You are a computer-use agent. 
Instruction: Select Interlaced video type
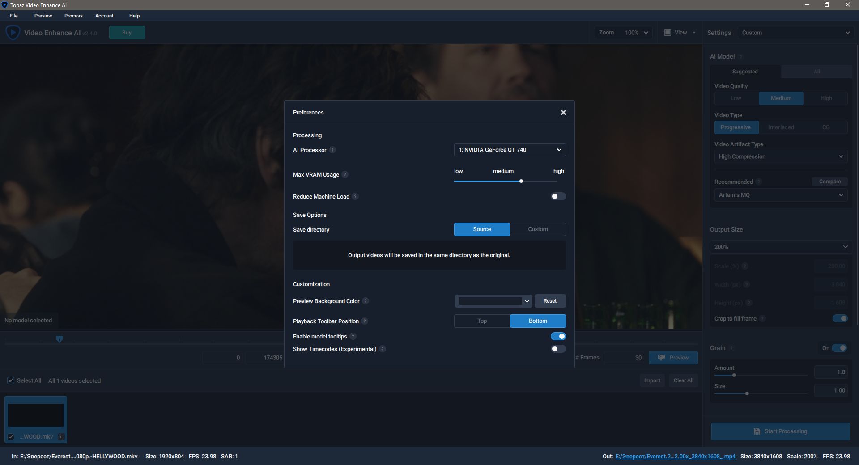click(781, 127)
